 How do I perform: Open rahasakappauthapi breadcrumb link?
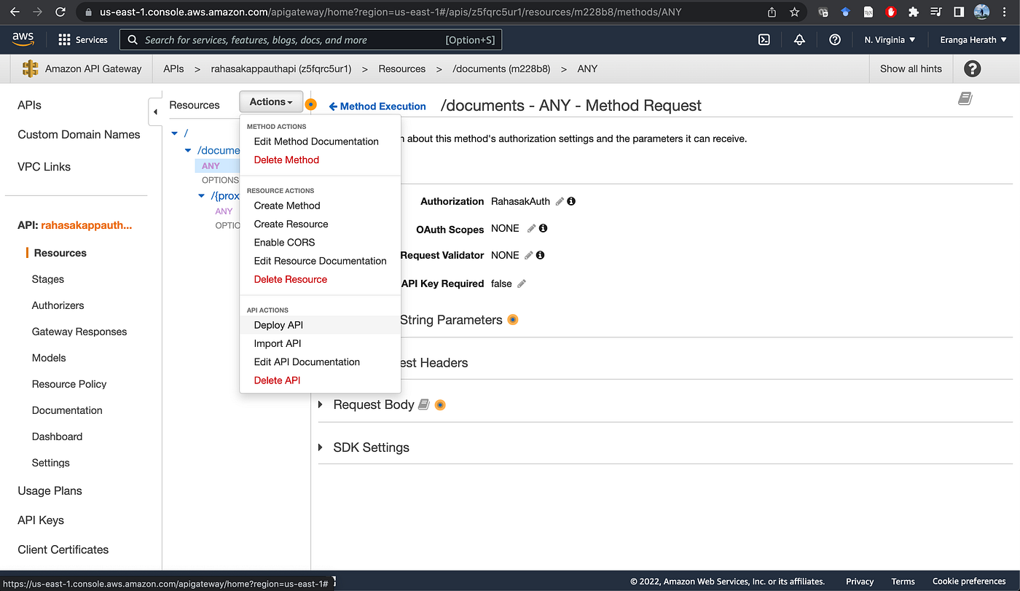click(x=281, y=69)
